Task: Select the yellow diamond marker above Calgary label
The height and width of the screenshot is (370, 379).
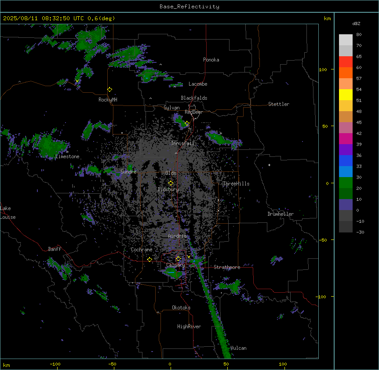Action: tap(178, 259)
